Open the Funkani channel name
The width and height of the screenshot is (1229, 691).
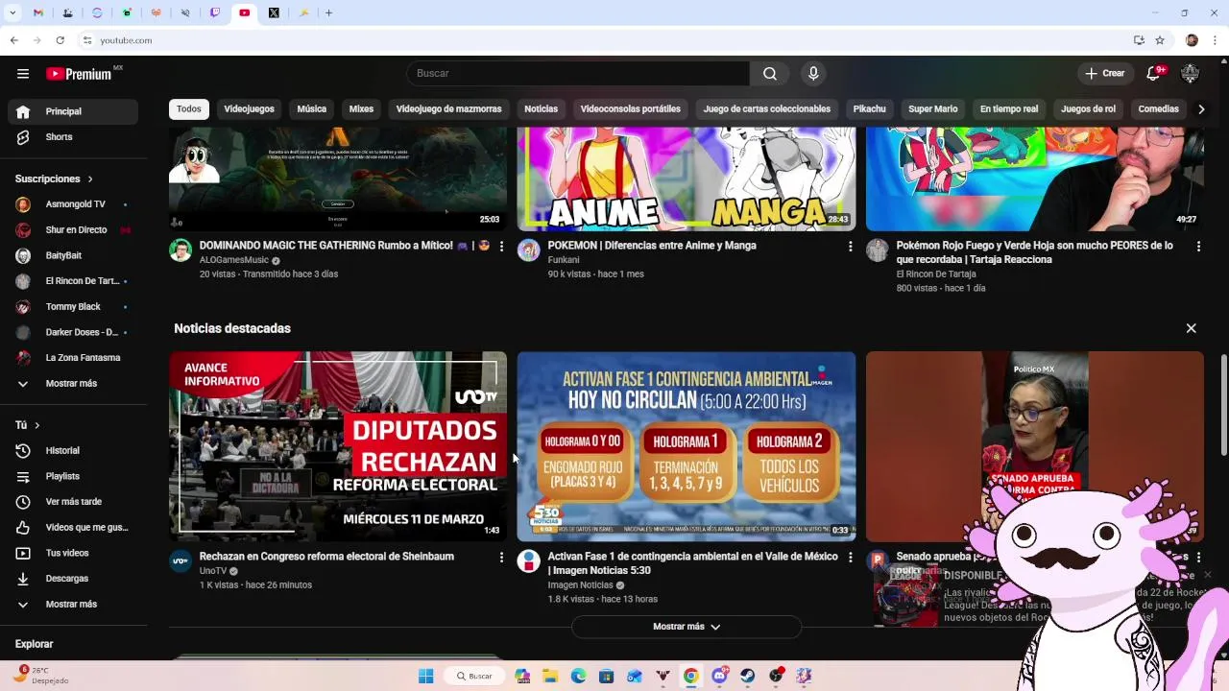pyautogui.click(x=564, y=260)
